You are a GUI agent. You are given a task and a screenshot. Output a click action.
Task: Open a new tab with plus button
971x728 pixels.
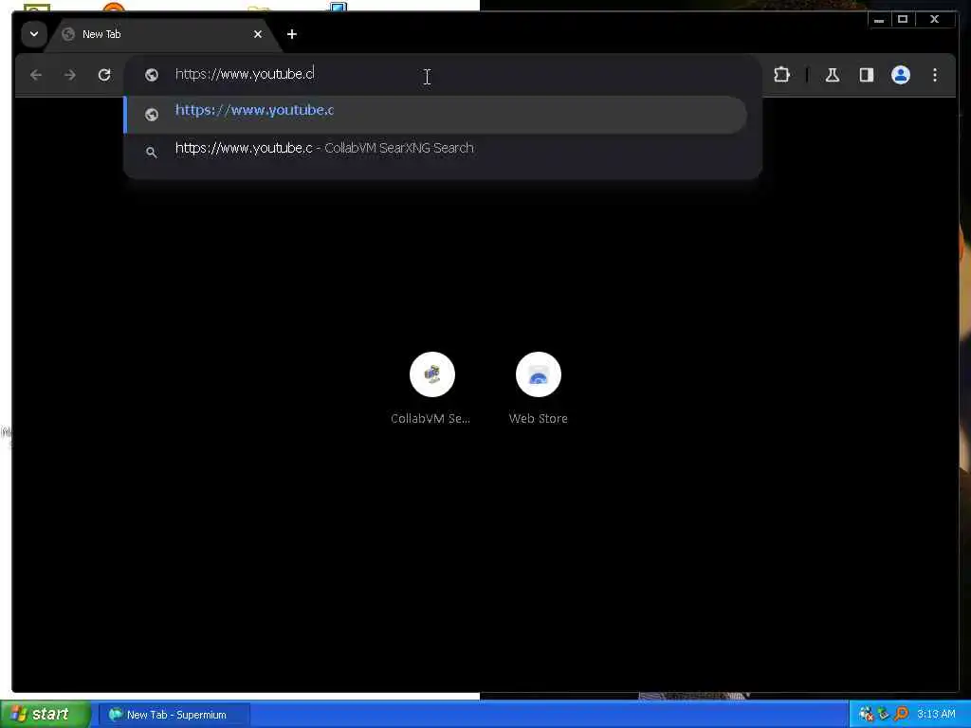(292, 34)
